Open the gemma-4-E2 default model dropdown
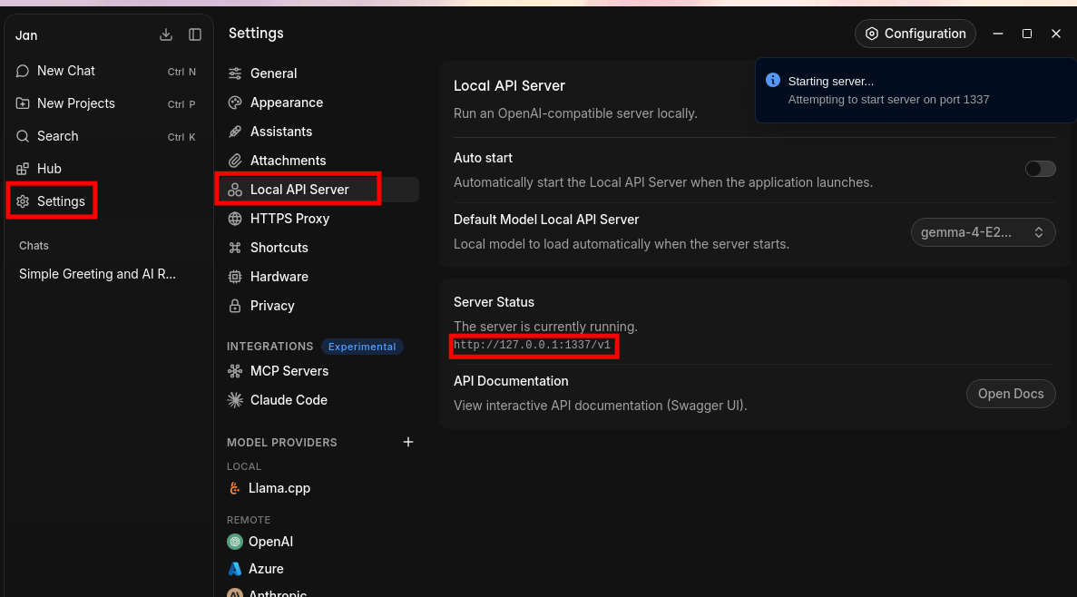Image resolution: width=1077 pixels, height=597 pixels. (983, 232)
